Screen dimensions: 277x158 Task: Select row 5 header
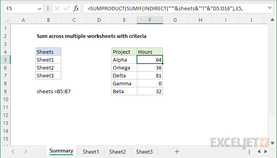coord(5,60)
